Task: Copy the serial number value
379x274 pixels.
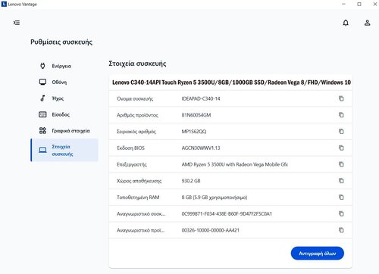Action: point(341,131)
